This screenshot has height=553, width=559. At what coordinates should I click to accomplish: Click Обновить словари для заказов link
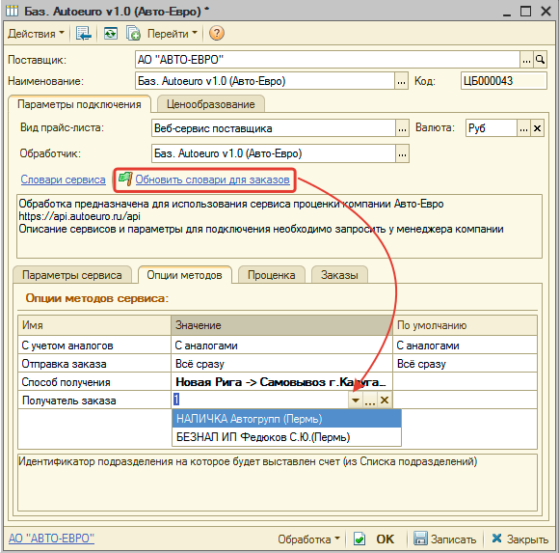tap(212, 180)
